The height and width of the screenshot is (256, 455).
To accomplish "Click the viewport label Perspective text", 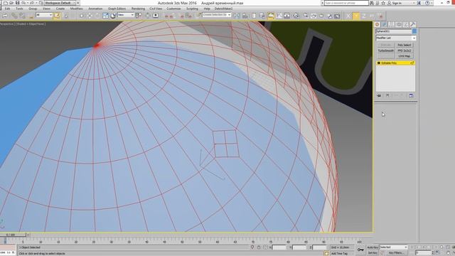I will coord(6,23).
